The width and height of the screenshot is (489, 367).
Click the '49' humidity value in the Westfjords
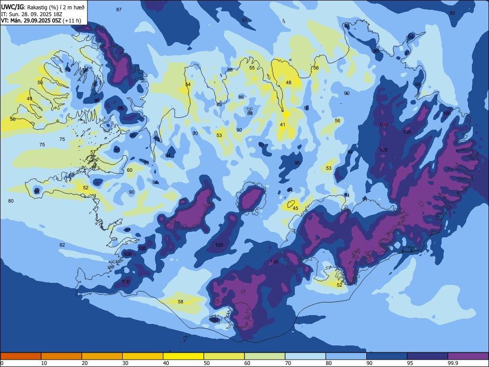pos(29,99)
